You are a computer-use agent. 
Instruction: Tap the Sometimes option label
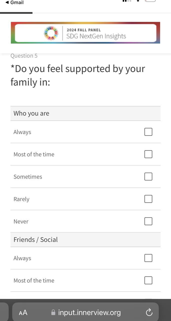[x=28, y=177]
